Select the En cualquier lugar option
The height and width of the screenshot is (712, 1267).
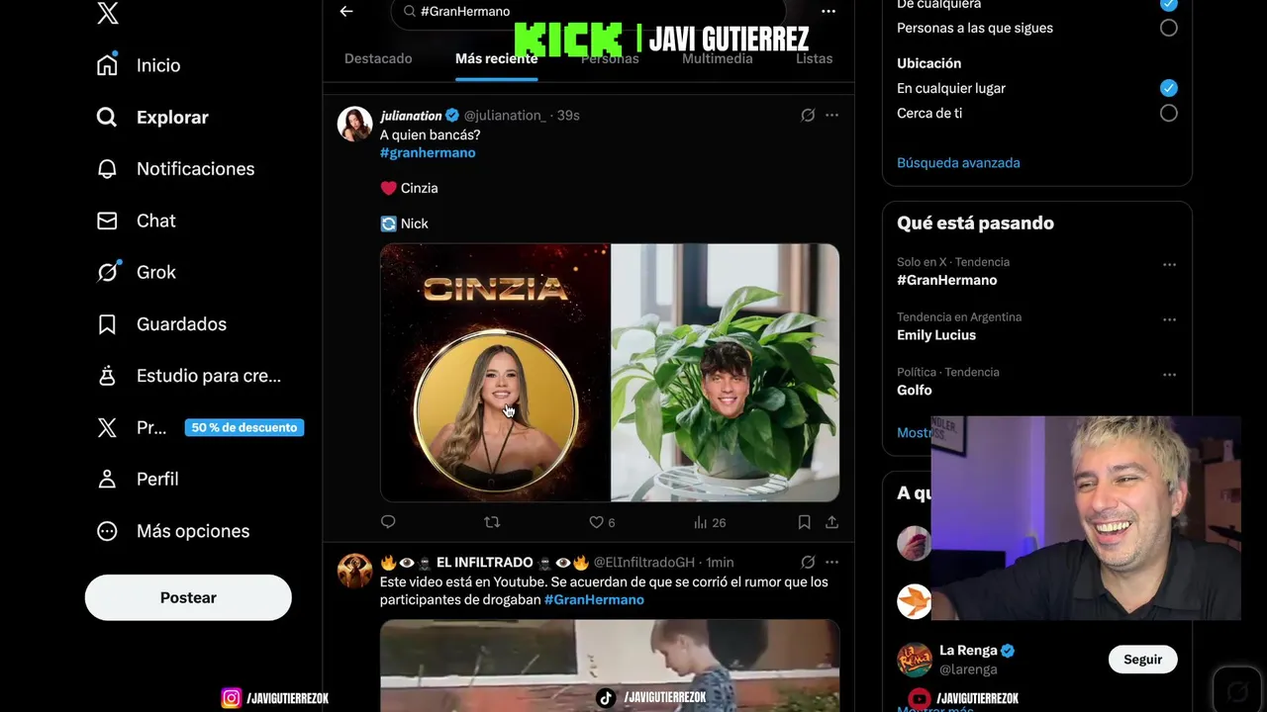point(1169,88)
